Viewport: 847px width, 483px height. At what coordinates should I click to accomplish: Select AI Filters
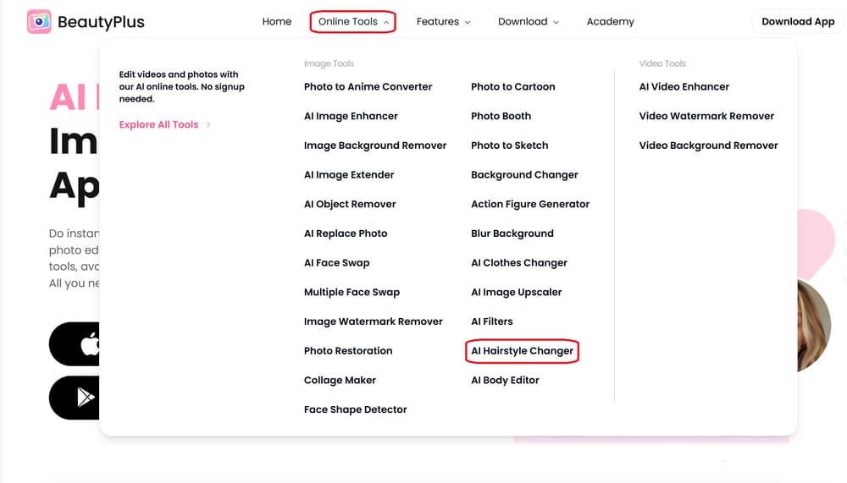point(491,321)
